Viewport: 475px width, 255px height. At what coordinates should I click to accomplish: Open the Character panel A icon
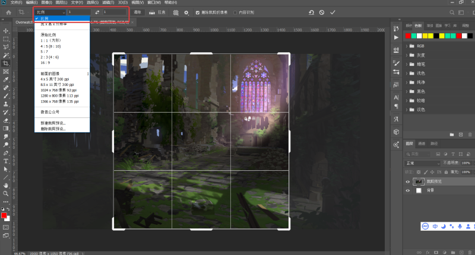click(396, 97)
